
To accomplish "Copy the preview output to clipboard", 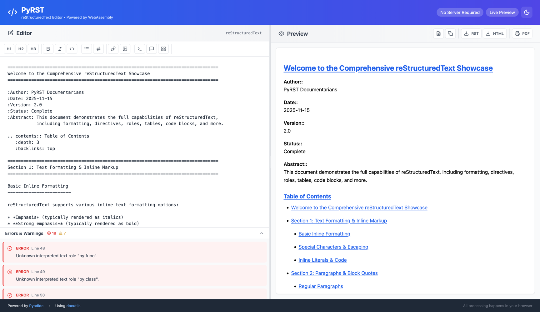I will tap(450, 33).
